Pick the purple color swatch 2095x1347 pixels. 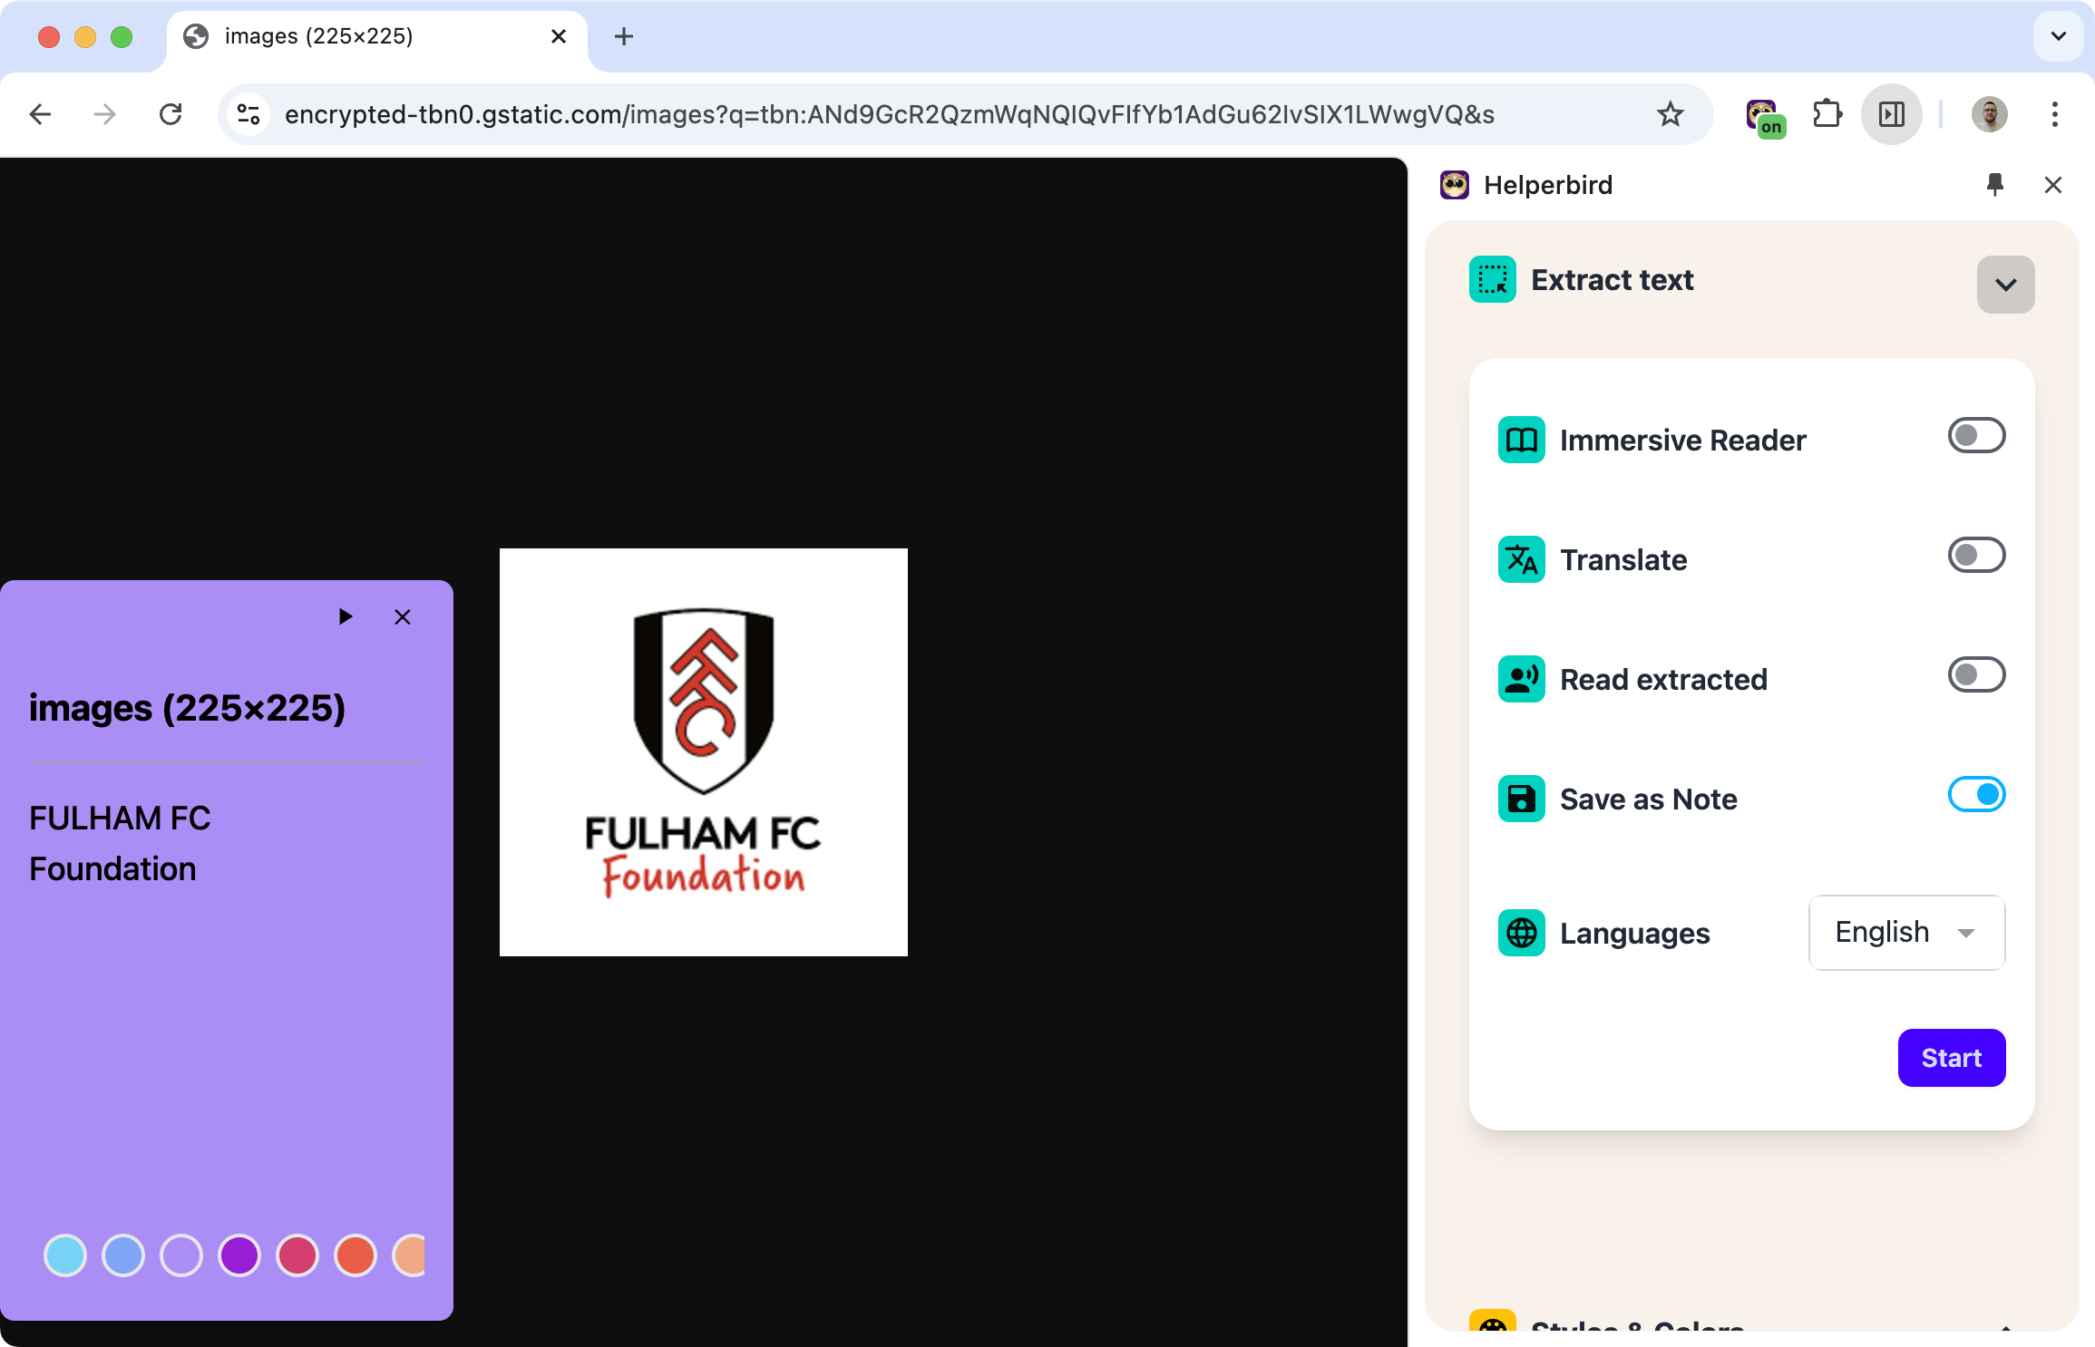click(x=239, y=1256)
